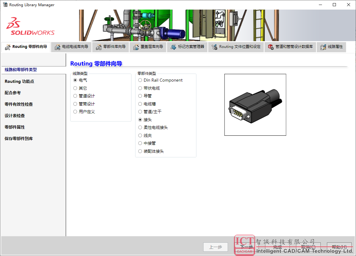Click the SolidWorks logo
356x256 pixels.
click(30, 26)
